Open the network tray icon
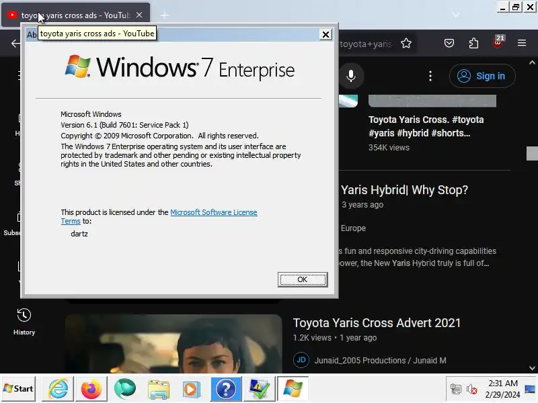This screenshot has height=403, width=538. click(x=456, y=390)
